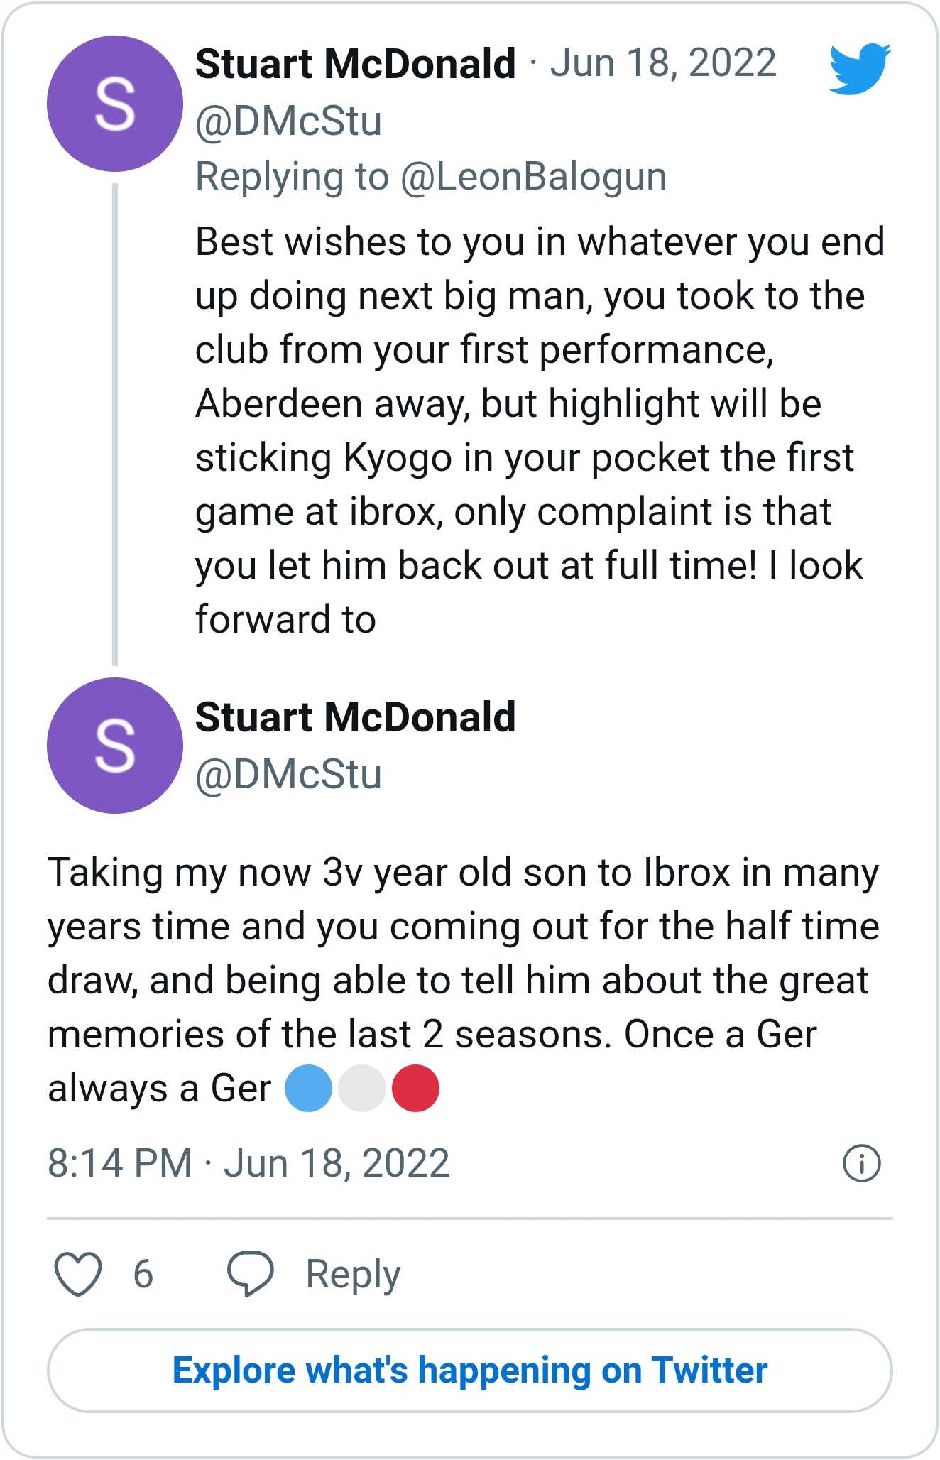Image resolution: width=940 pixels, height=1460 pixels.
Task: Click the @DMcStu handle above 'Replying to'
Action: tap(288, 121)
